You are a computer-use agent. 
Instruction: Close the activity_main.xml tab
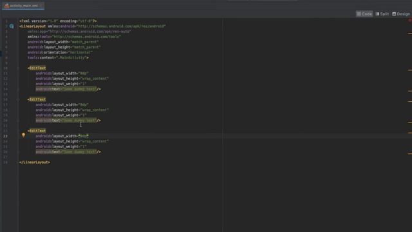[41, 6]
